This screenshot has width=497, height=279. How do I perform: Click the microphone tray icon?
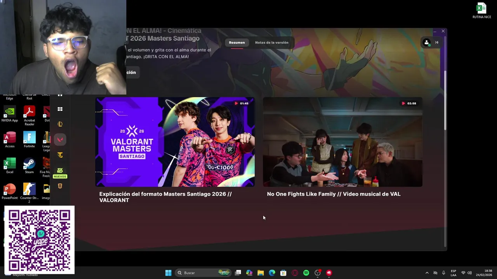tap(444, 273)
